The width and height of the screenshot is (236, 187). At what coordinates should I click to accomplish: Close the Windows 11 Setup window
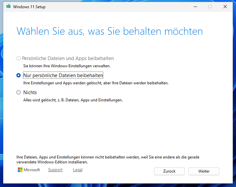tap(225, 7)
